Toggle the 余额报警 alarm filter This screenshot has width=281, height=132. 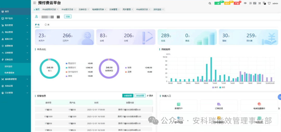[x=128, y=96]
